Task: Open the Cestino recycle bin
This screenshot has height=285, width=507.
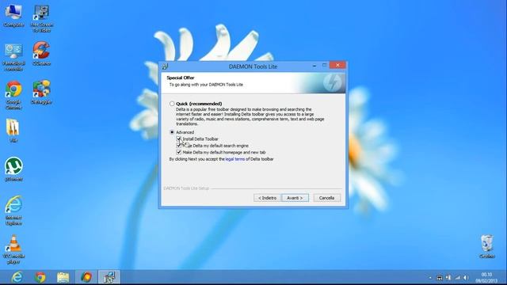Action: click(x=487, y=246)
